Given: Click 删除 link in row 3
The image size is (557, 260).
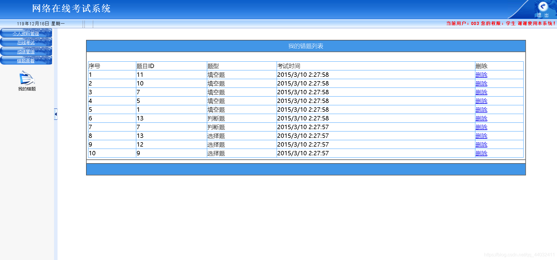Looking at the screenshot, I should tap(481, 92).
